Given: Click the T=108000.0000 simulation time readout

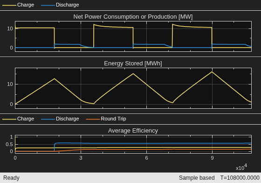Looking at the screenshot, I should 240,178.
